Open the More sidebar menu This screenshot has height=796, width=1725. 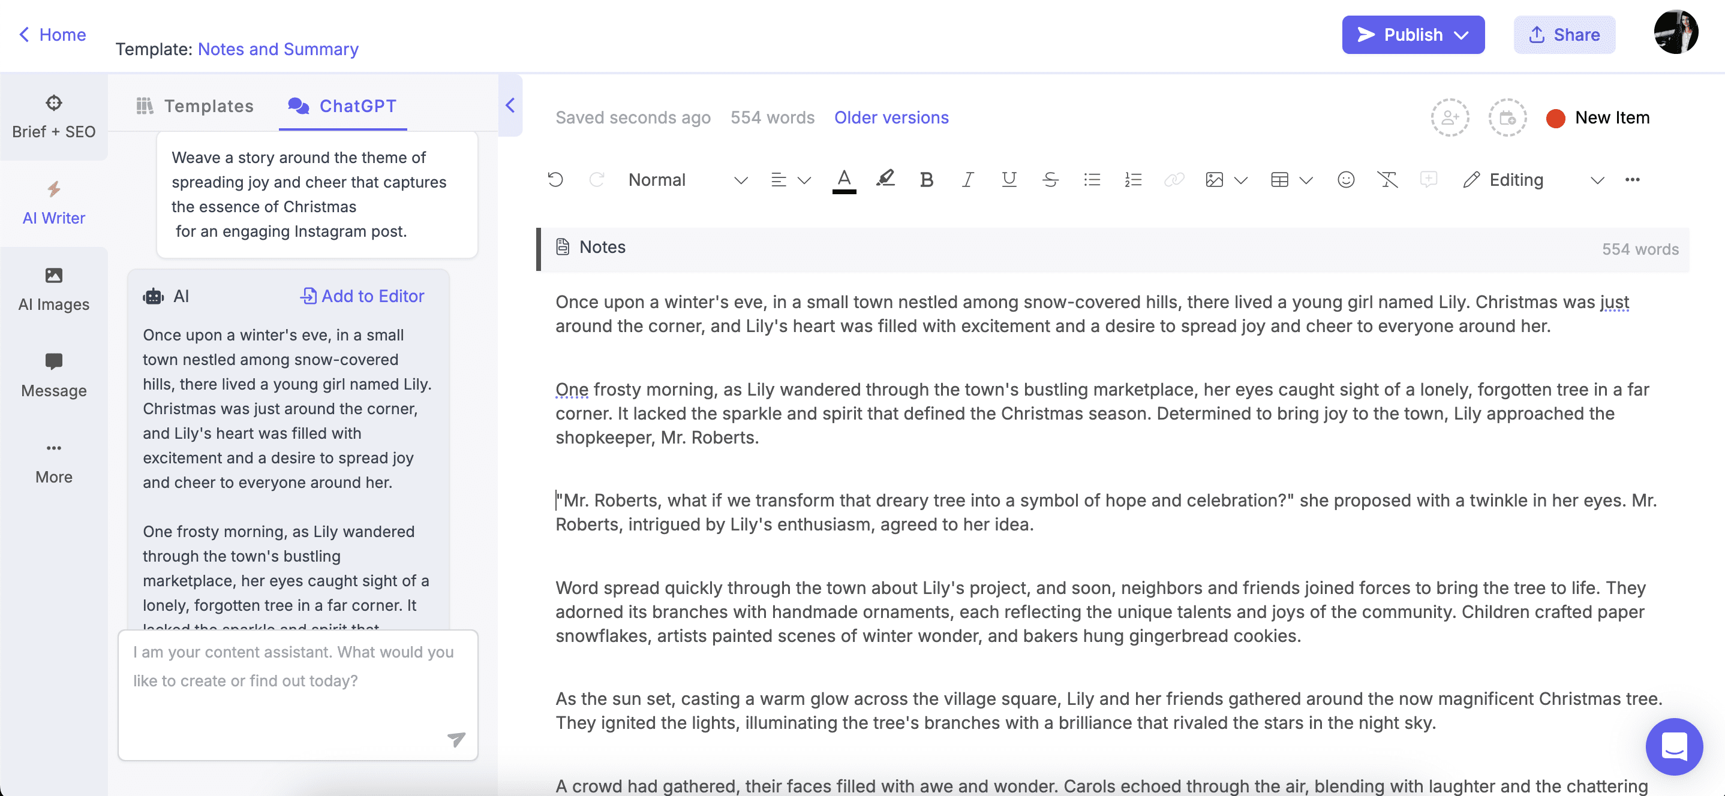[53, 462]
